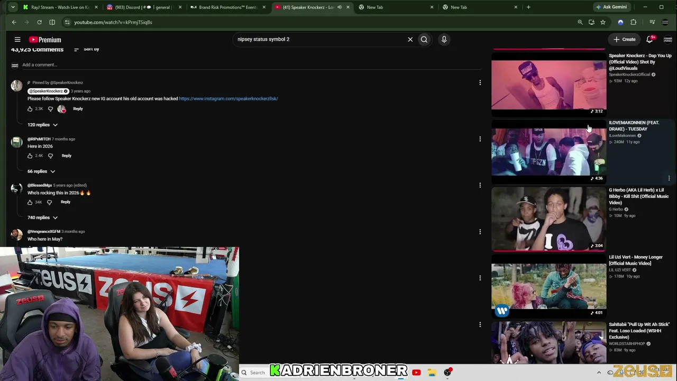This screenshot has width=677, height=381.
Task: Open Lil Uzi Vert Money Longer title
Action: [636, 260]
